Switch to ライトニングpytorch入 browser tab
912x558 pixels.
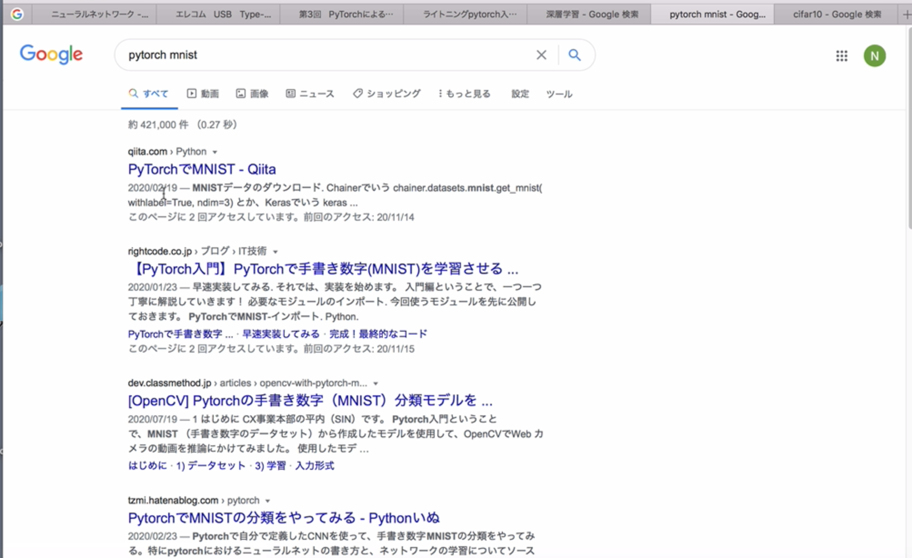click(x=466, y=15)
